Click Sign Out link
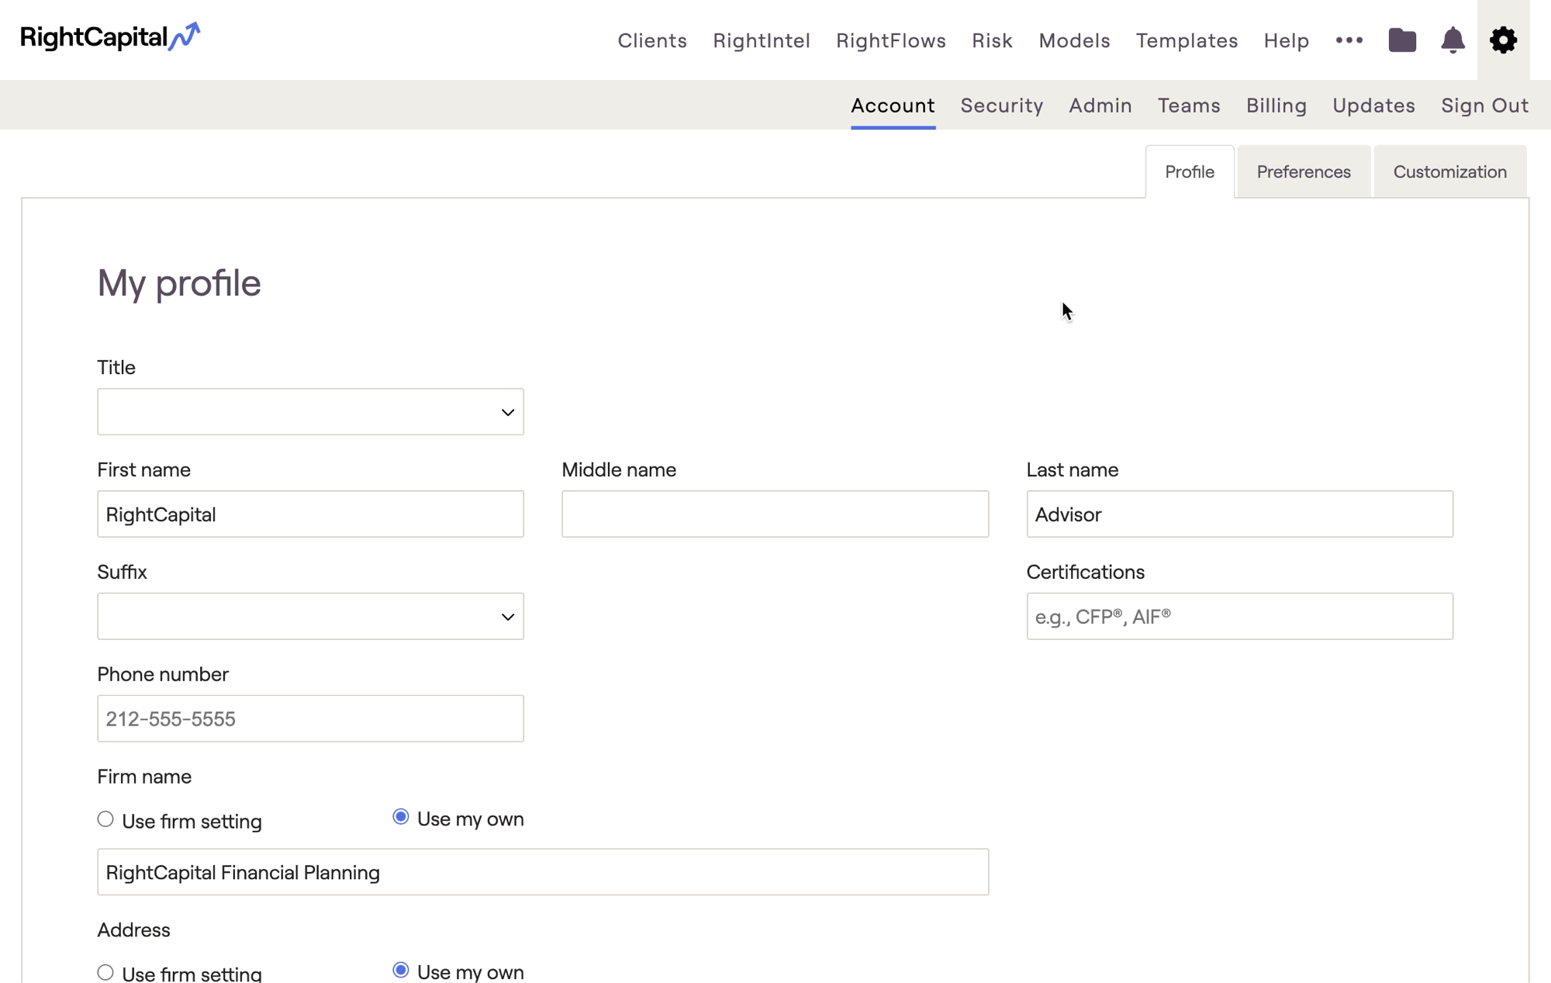1551x983 pixels. coord(1485,106)
